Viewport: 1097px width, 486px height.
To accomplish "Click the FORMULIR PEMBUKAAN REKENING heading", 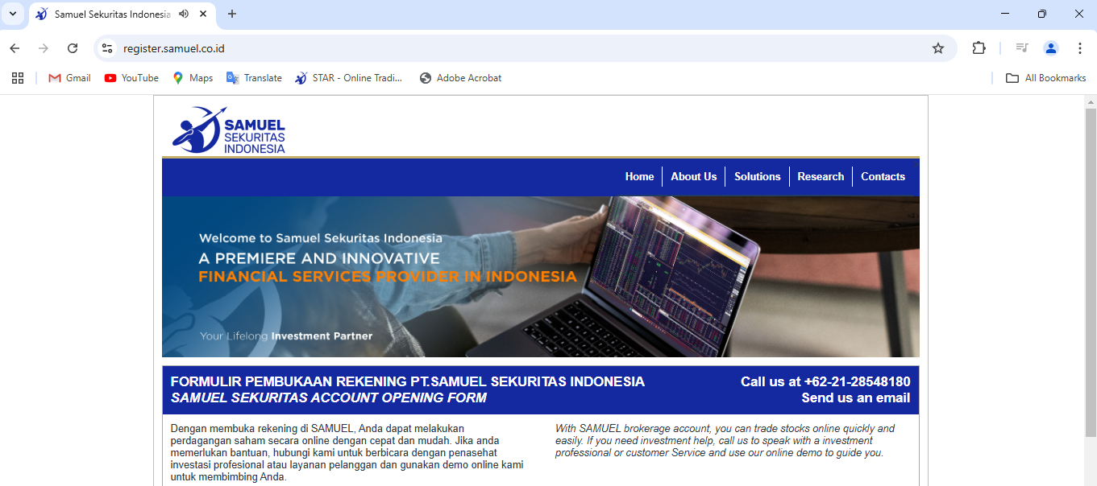I will click(407, 381).
